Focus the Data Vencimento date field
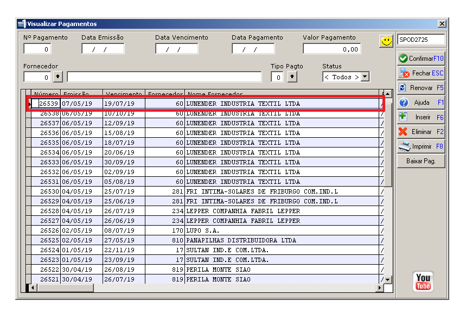 point(176,49)
